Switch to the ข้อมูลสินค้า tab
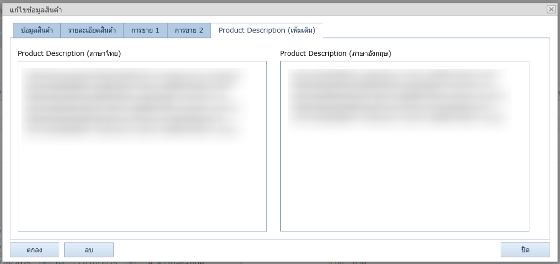 coord(37,31)
